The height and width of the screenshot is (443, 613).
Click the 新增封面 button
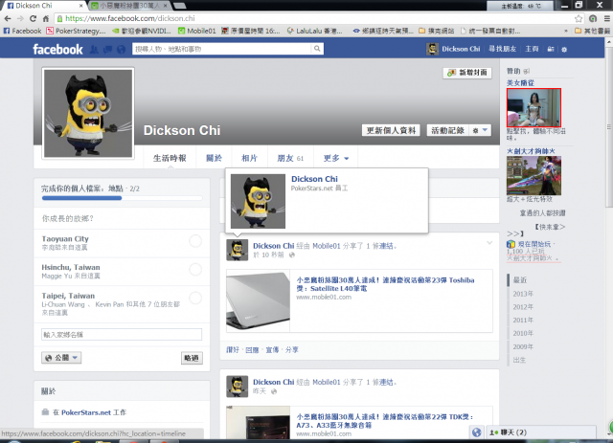[x=467, y=73]
